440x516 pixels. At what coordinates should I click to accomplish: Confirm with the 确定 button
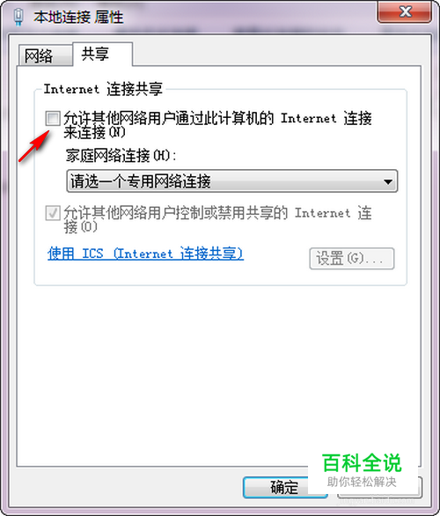(284, 487)
